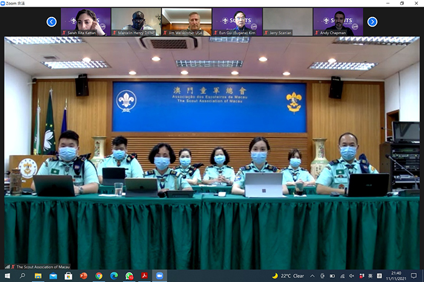Viewport: 424px width, 282px height.
Task: Open the weather widget showing 22°C Clear
Action: pyautogui.click(x=288, y=276)
